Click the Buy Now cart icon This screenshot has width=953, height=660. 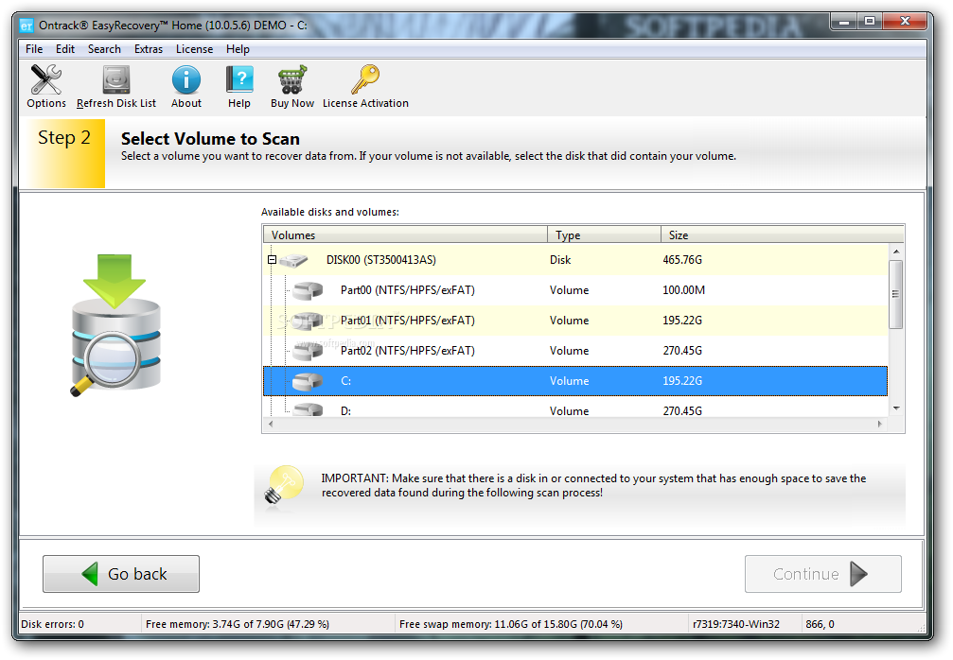pos(292,79)
